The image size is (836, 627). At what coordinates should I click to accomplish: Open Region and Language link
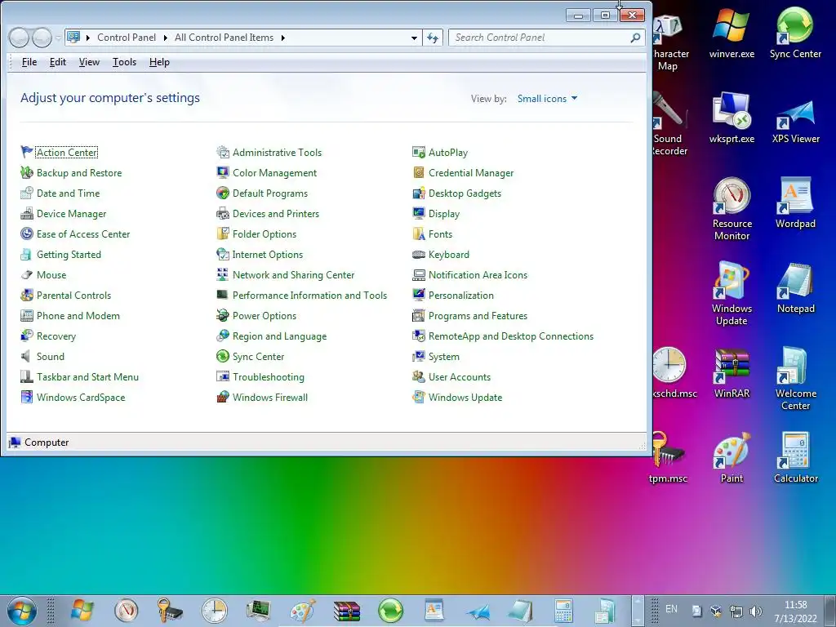tap(279, 336)
